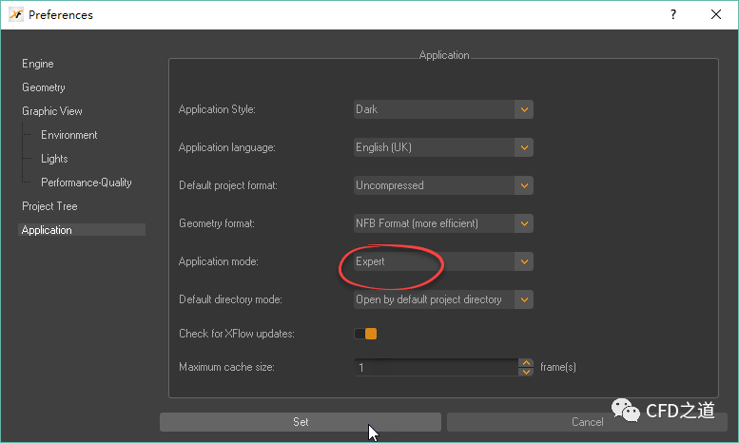Open Performance-Quality settings
739x443 pixels.
86,183
